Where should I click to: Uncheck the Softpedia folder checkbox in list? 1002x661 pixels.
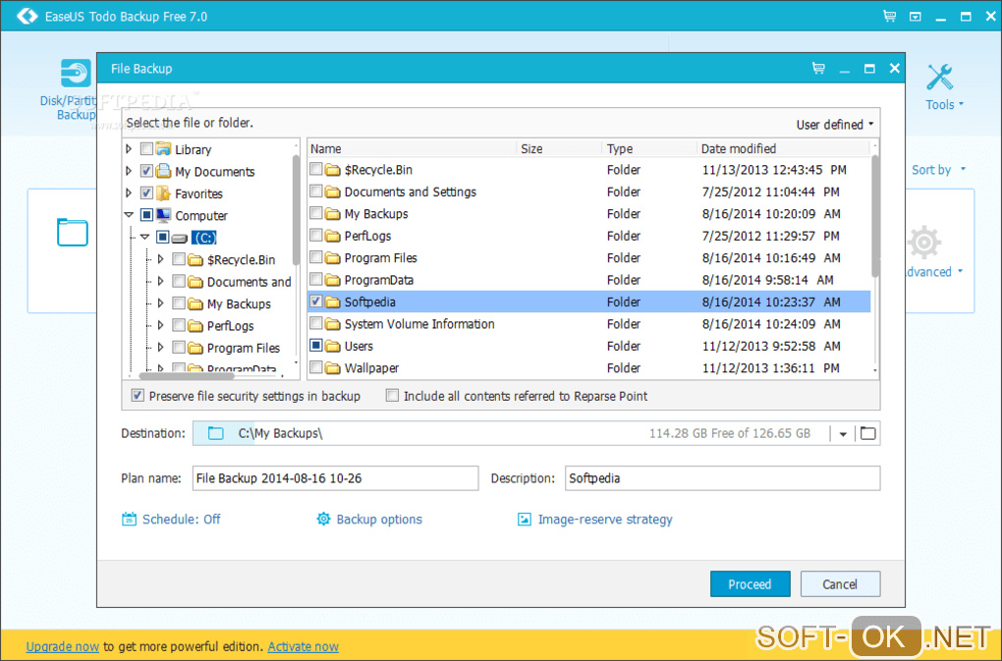(315, 301)
